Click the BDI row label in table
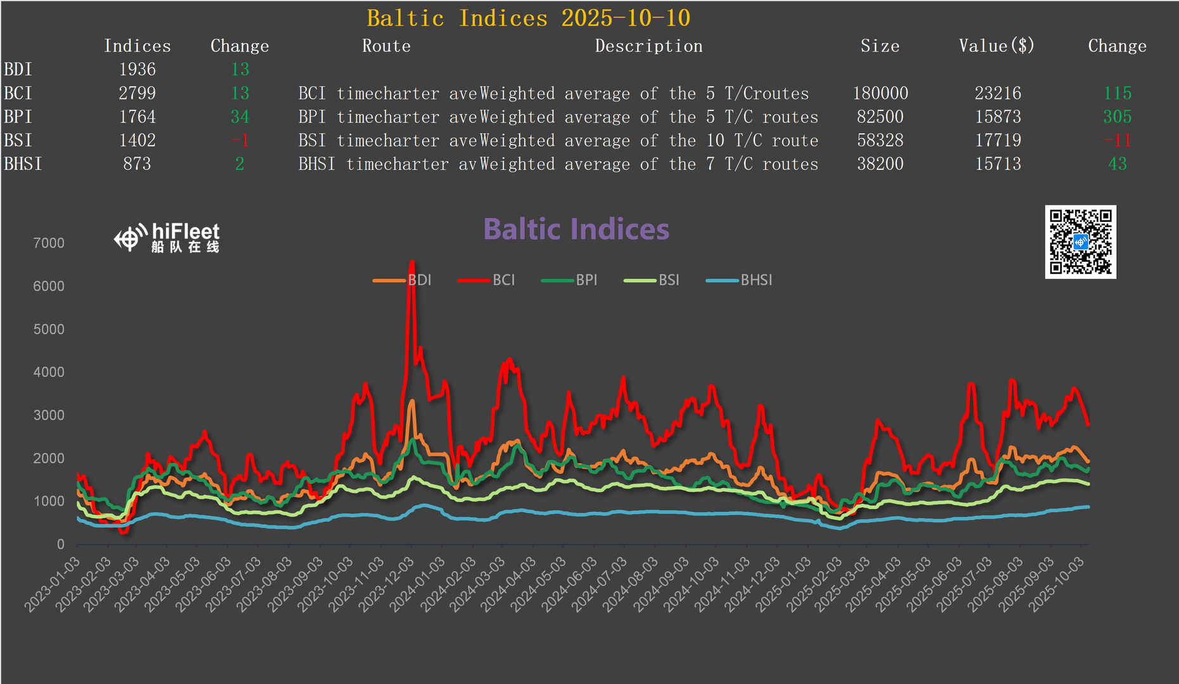This screenshot has width=1179, height=684. [18, 70]
